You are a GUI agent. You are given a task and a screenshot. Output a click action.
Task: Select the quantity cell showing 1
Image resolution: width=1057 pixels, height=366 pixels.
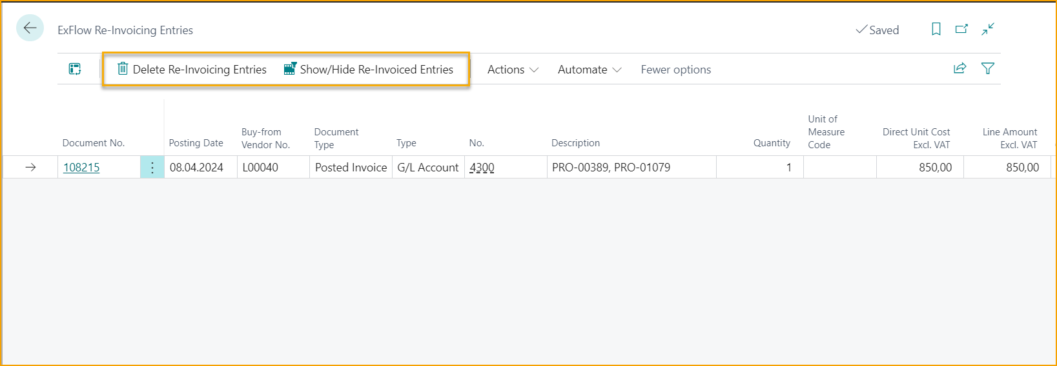pos(760,168)
